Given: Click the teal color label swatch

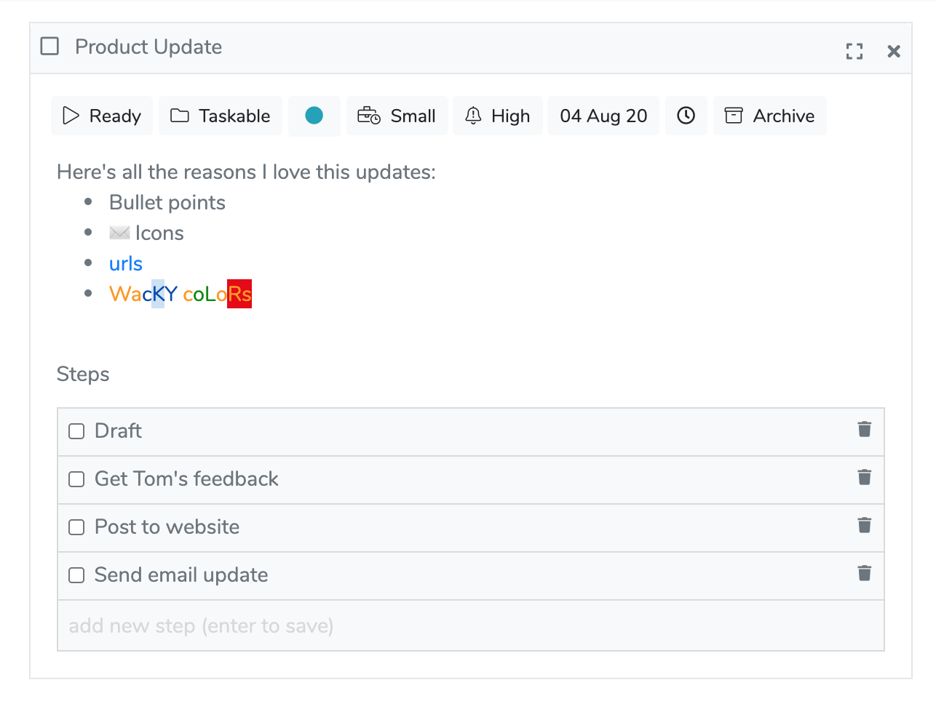Looking at the screenshot, I should [x=314, y=116].
